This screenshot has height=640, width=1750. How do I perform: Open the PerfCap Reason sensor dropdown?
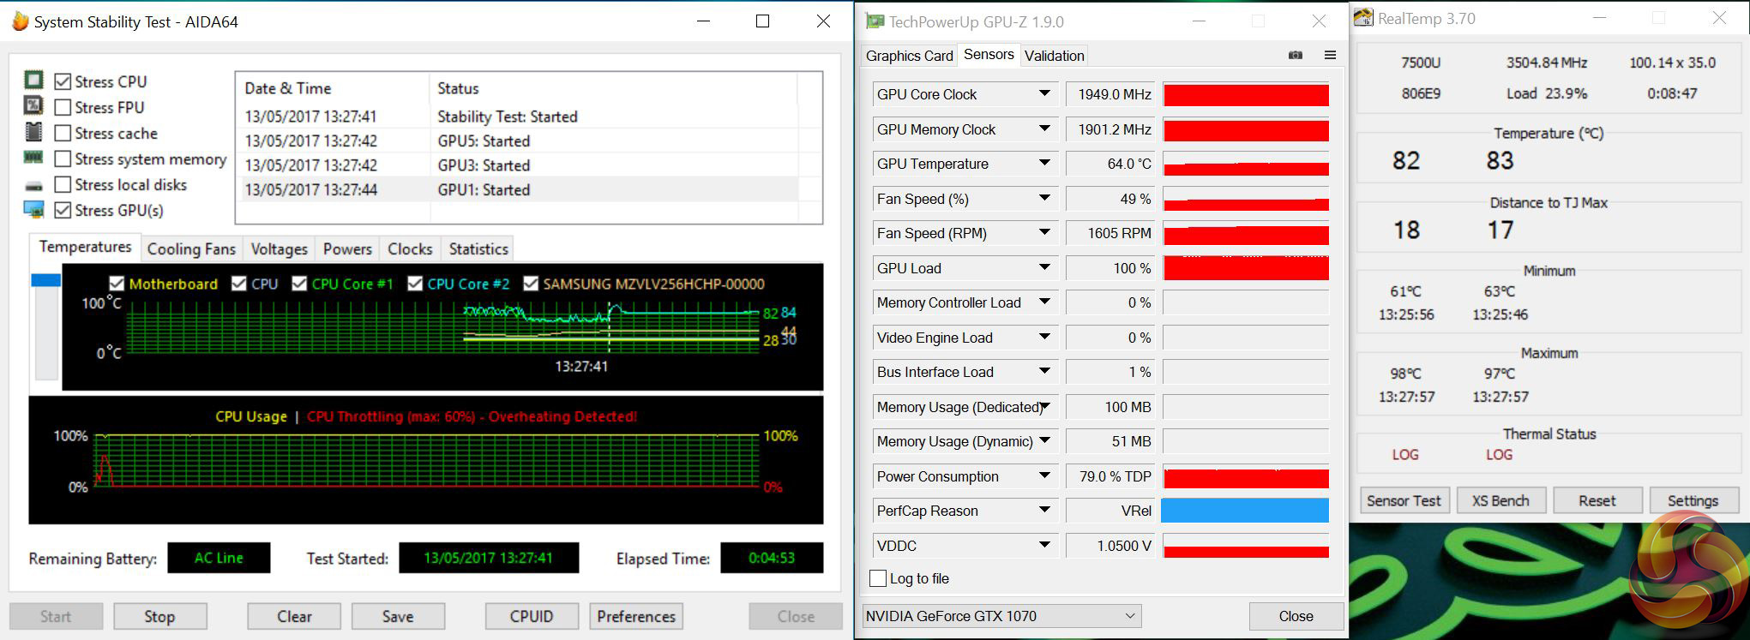[x=1044, y=511]
